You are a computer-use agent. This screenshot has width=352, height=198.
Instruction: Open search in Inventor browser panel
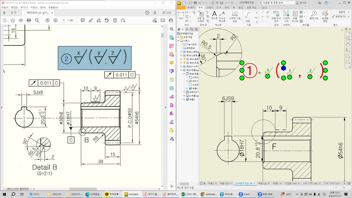click(x=192, y=29)
